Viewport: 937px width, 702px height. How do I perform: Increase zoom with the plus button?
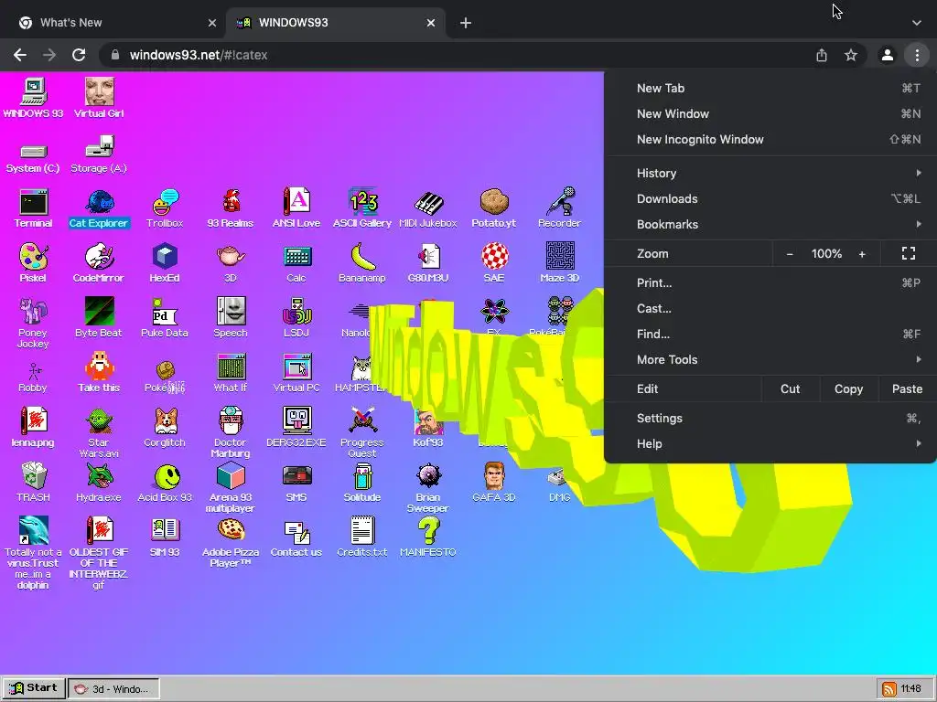tap(862, 254)
